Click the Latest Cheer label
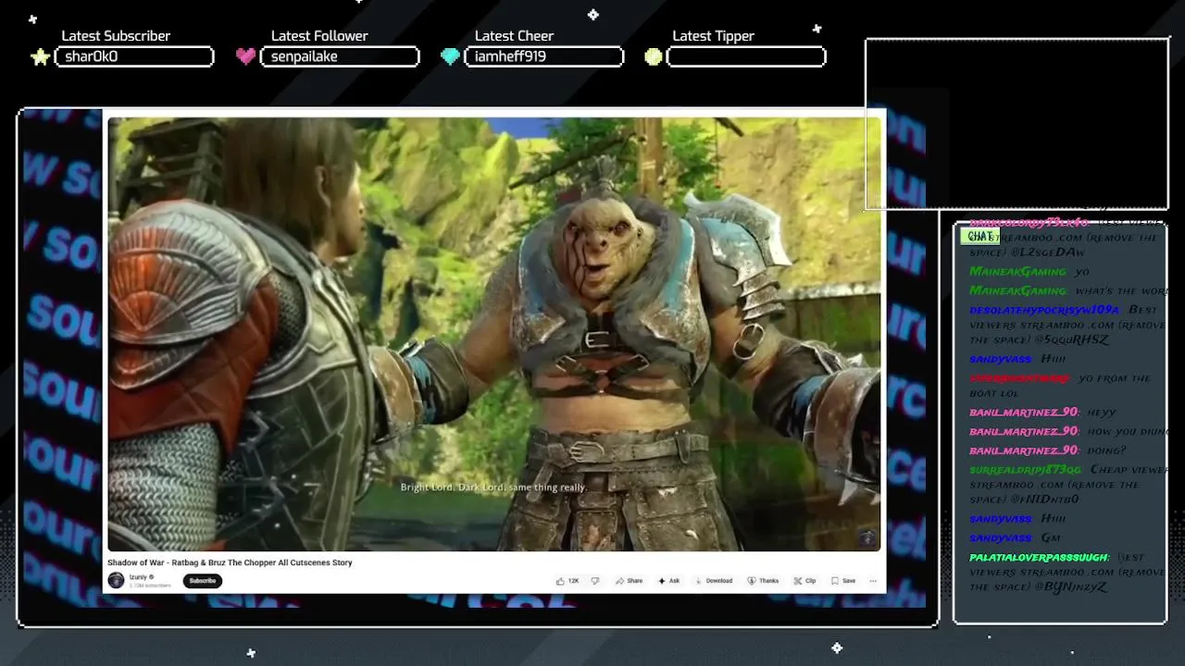Viewport: 1185px width, 666px height. (514, 36)
